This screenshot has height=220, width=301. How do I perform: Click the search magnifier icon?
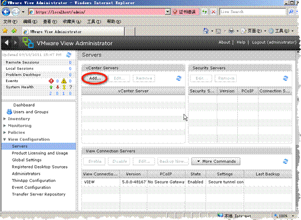291,12
